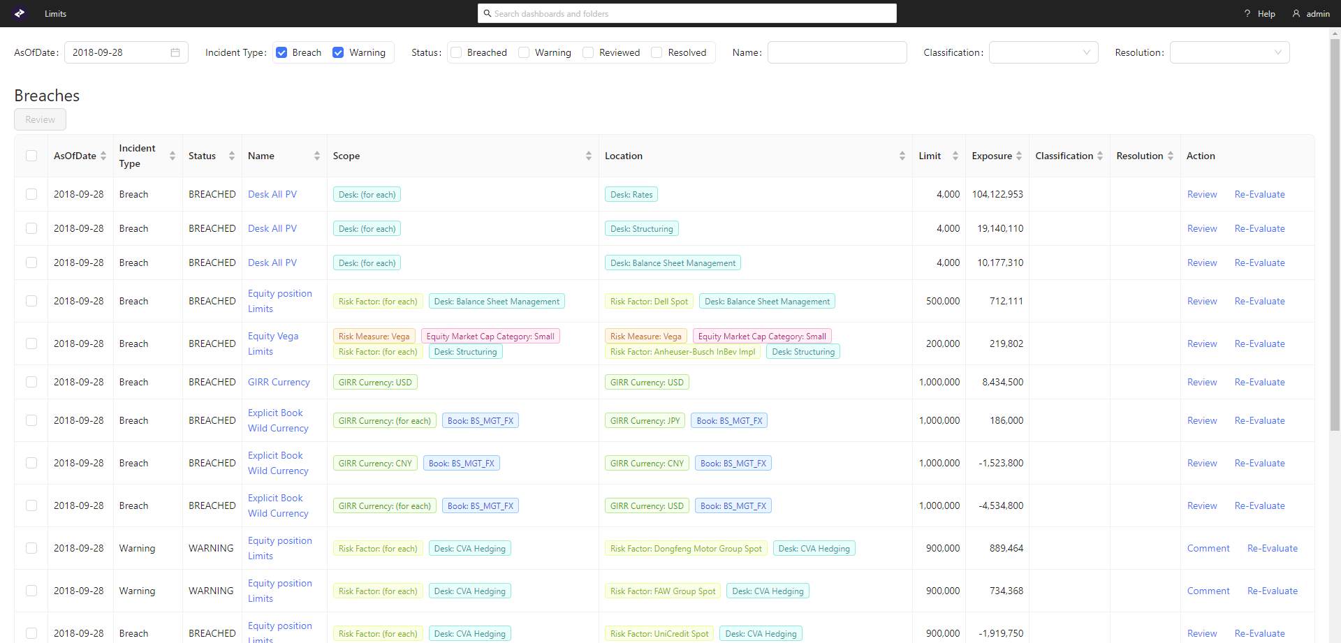Click the Desk: Structuring tag in Desk All PV row
1341x643 pixels.
642,228
